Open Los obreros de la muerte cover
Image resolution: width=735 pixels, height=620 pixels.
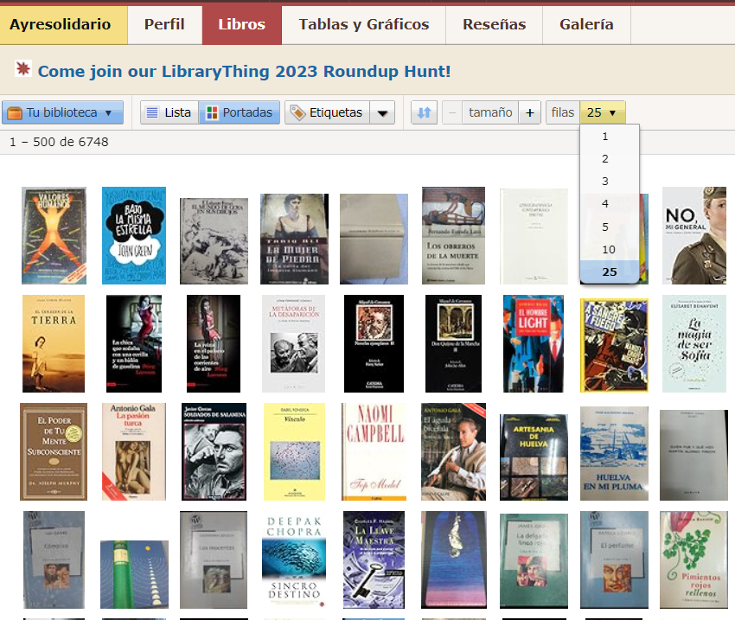pos(453,236)
